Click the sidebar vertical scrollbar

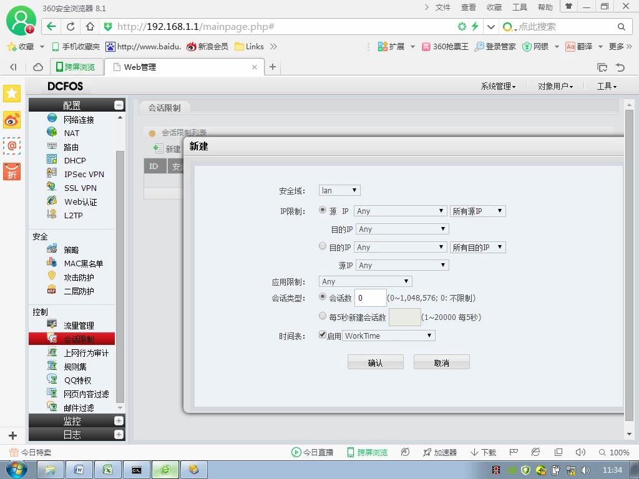pyautogui.click(x=120, y=277)
